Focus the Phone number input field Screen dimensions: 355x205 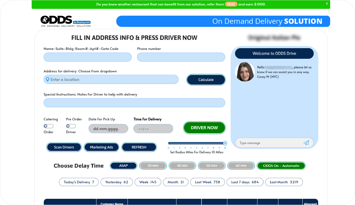coord(181,57)
